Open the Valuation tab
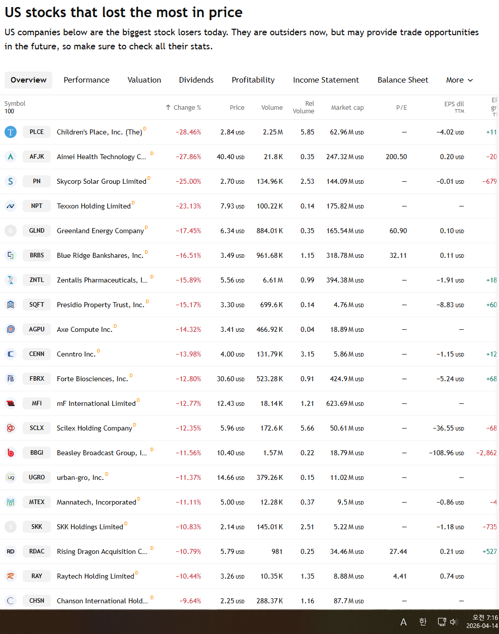The height and width of the screenshot is (634, 499). click(x=145, y=80)
